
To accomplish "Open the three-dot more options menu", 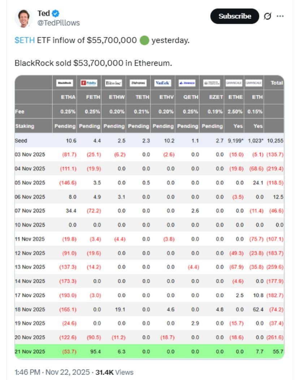I will click(280, 16).
